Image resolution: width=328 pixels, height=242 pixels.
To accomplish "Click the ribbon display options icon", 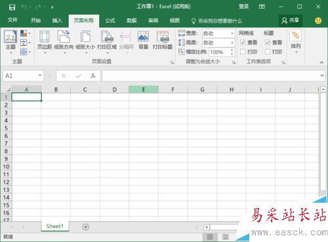I will click(x=262, y=7).
